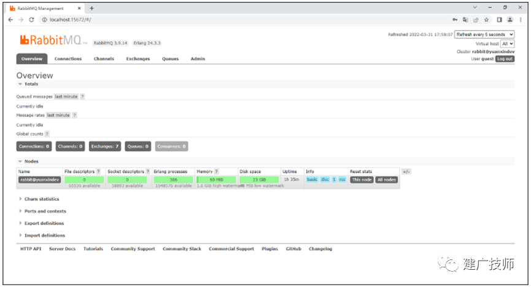Open the Refresh every 5 seconds dropdown
Screen dimensions: 531x287
pyautogui.click(x=484, y=34)
